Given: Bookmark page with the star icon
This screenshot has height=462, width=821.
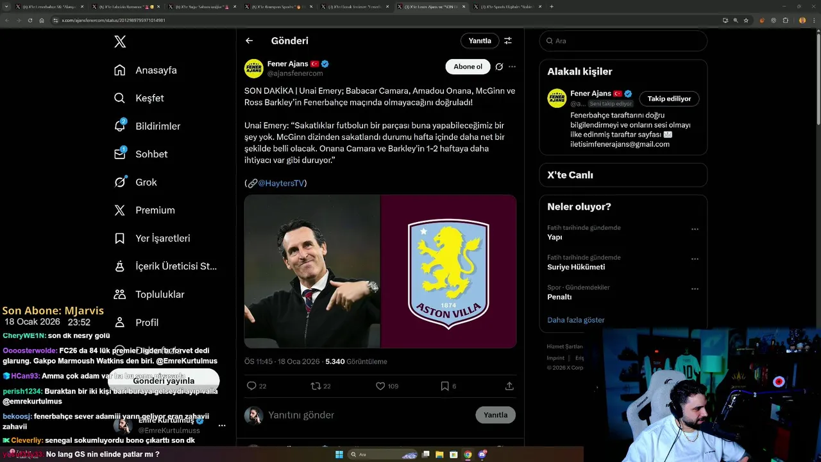Looking at the screenshot, I should [746, 21].
